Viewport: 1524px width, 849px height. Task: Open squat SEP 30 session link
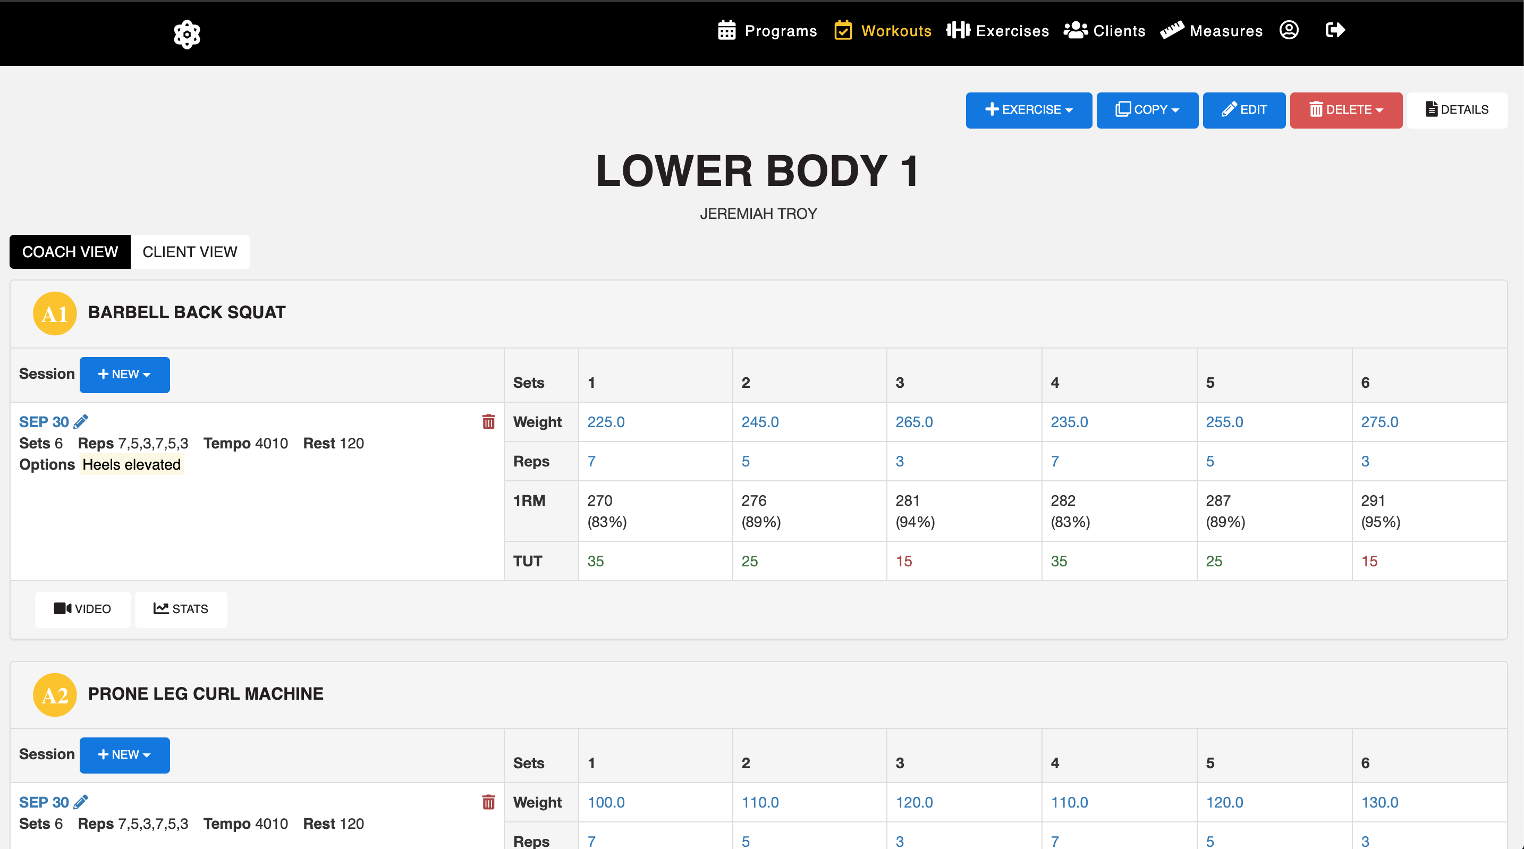tap(44, 422)
